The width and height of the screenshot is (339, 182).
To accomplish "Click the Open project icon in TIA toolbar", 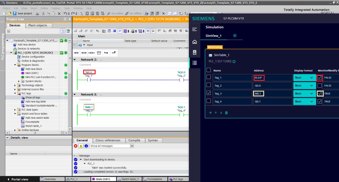I will (10, 13).
